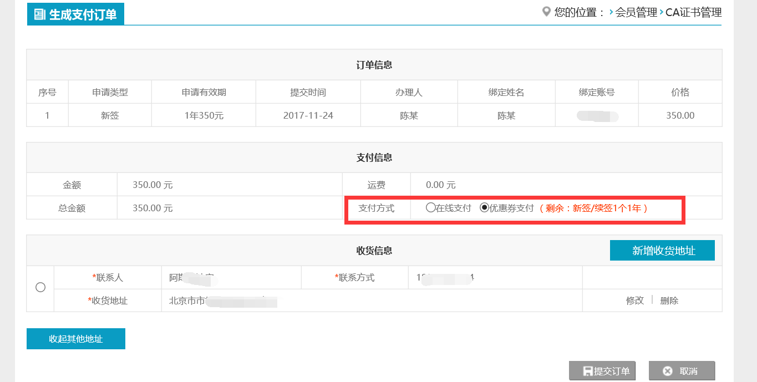Choose the 优惠券支付 radio button

(x=484, y=208)
